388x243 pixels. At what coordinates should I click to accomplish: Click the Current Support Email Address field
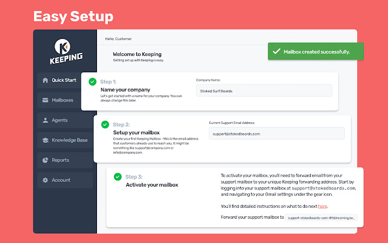coord(276,134)
